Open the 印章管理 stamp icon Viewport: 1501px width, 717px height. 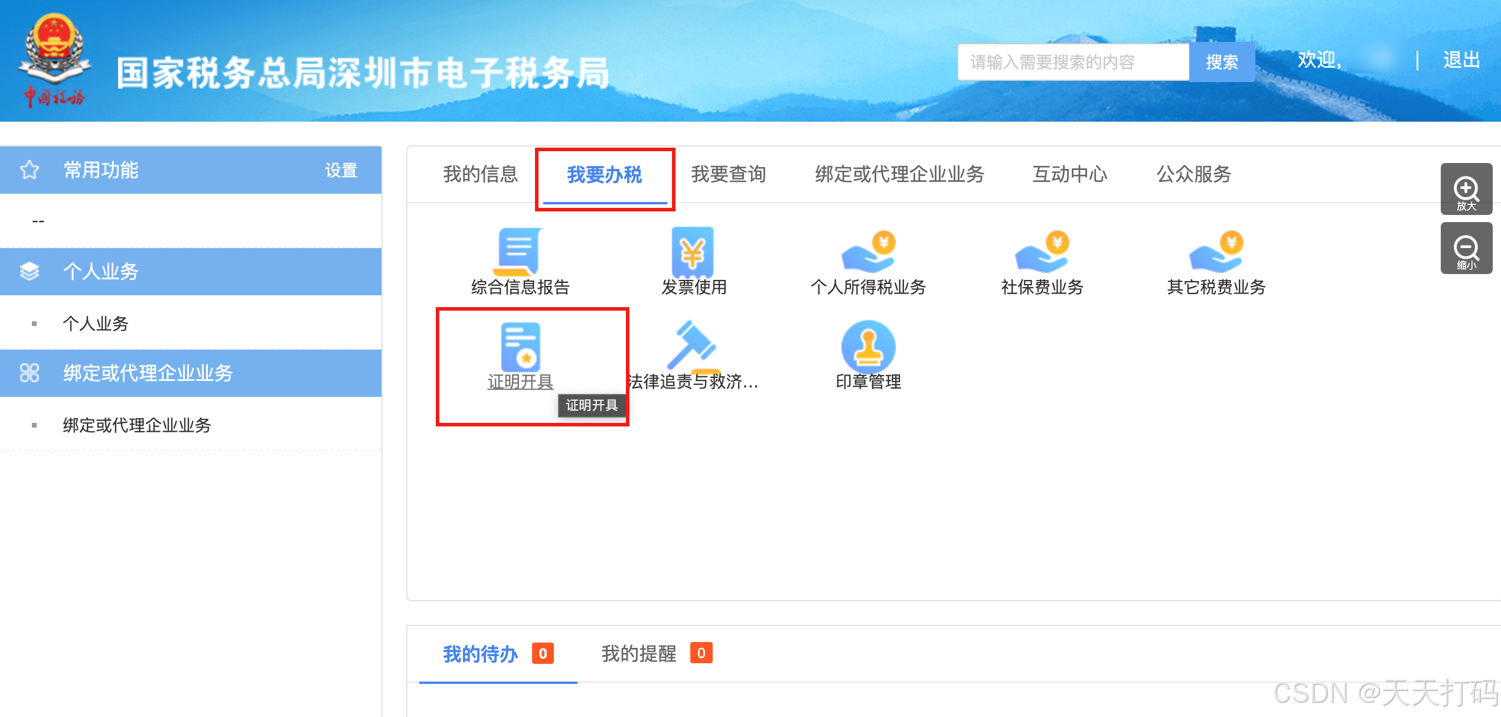tap(868, 347)
